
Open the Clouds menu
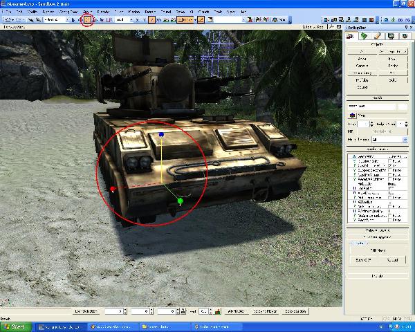coord(204,12)
